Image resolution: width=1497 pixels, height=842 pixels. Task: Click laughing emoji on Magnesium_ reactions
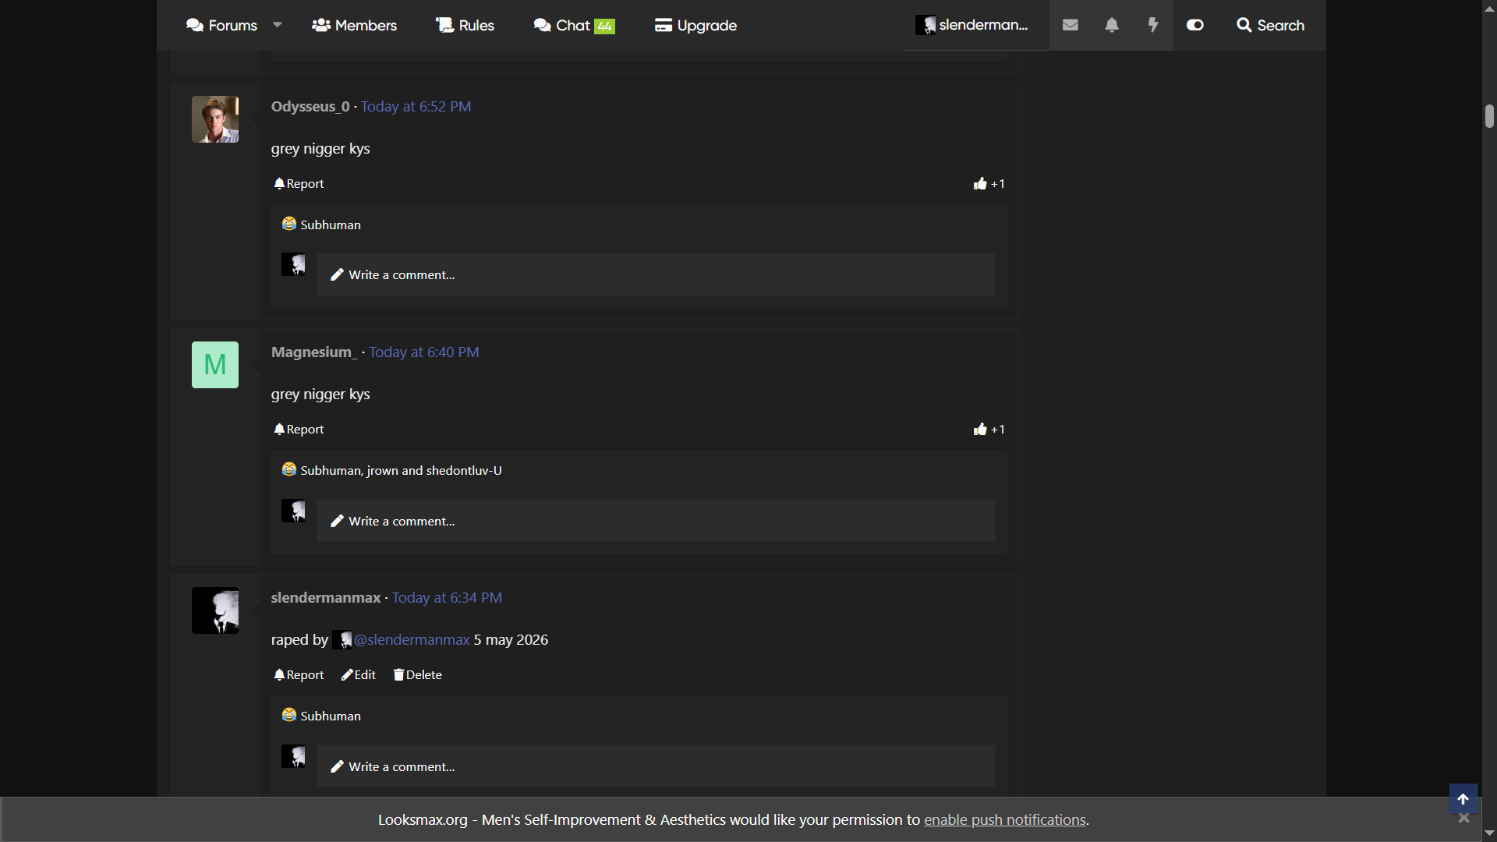(x=288, y=469)
